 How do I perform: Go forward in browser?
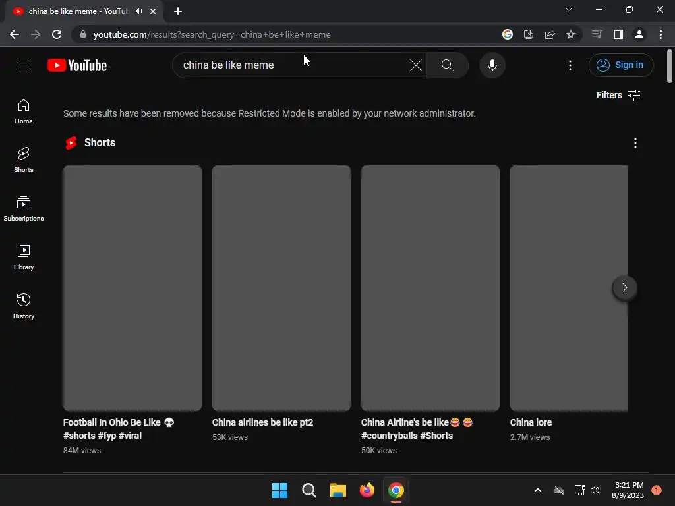tap(36, 34)
